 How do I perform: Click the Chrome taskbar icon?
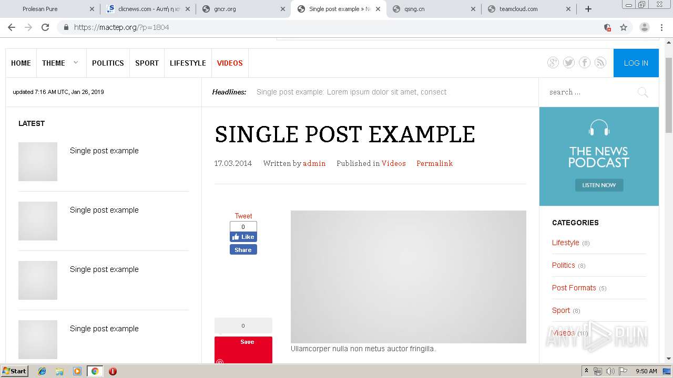(x=95, y=371)
